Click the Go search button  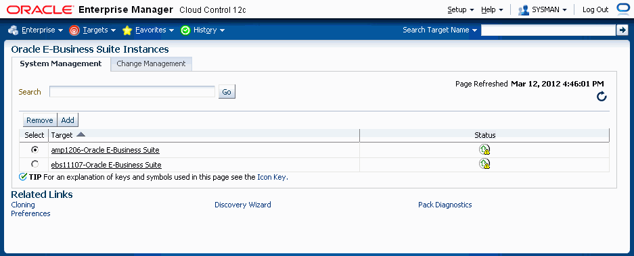pos(227,92)
